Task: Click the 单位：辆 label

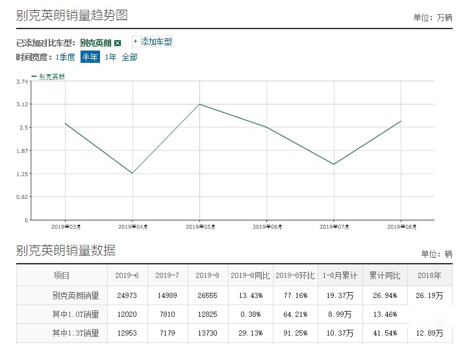Action: 436,254
